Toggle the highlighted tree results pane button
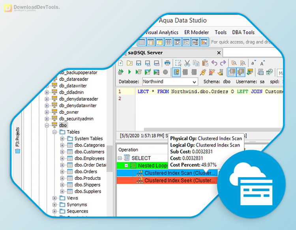This screenshot has height=230, width=296. coord(241,72)
